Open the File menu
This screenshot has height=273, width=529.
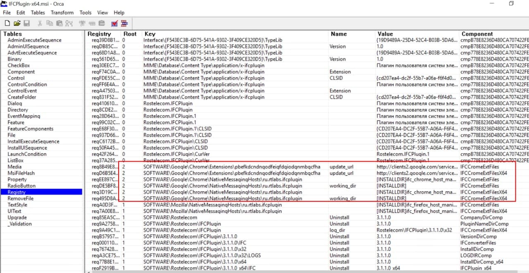tap(7, 13)
